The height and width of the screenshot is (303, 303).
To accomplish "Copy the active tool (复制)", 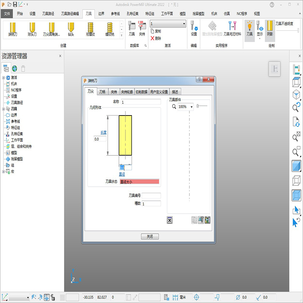I will coord(156,31).
